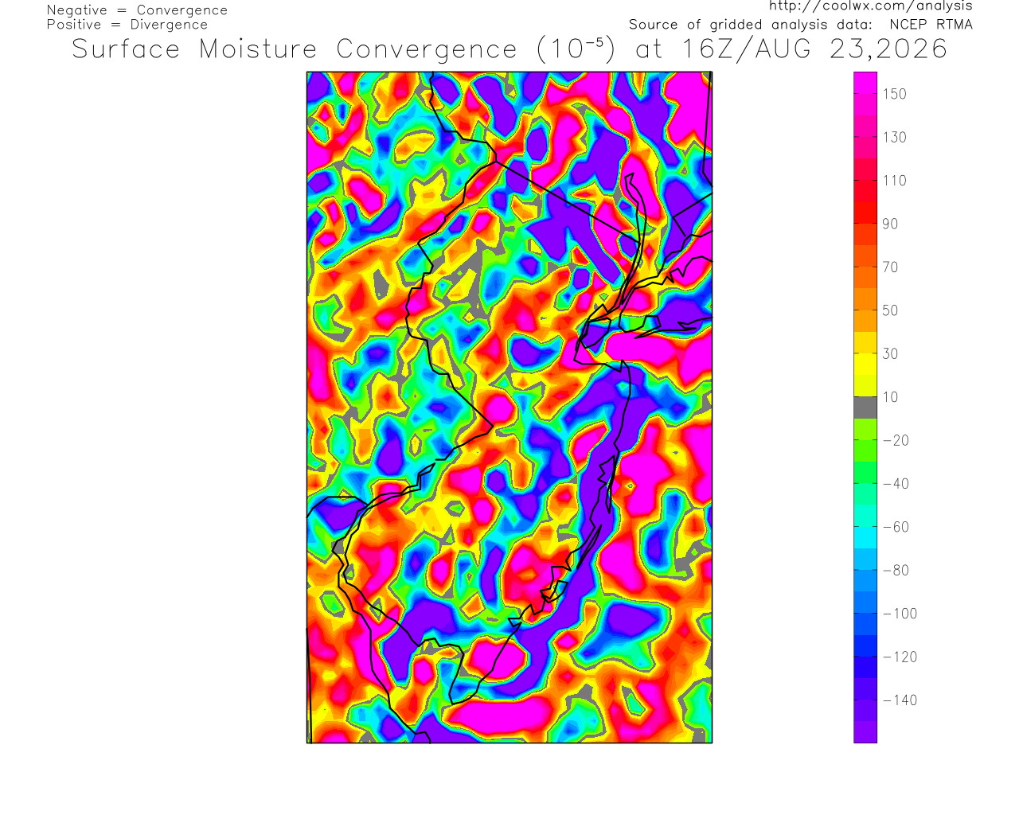
Task: Click the Positive = Divergence legend note
Action: [x=127, y=25]
